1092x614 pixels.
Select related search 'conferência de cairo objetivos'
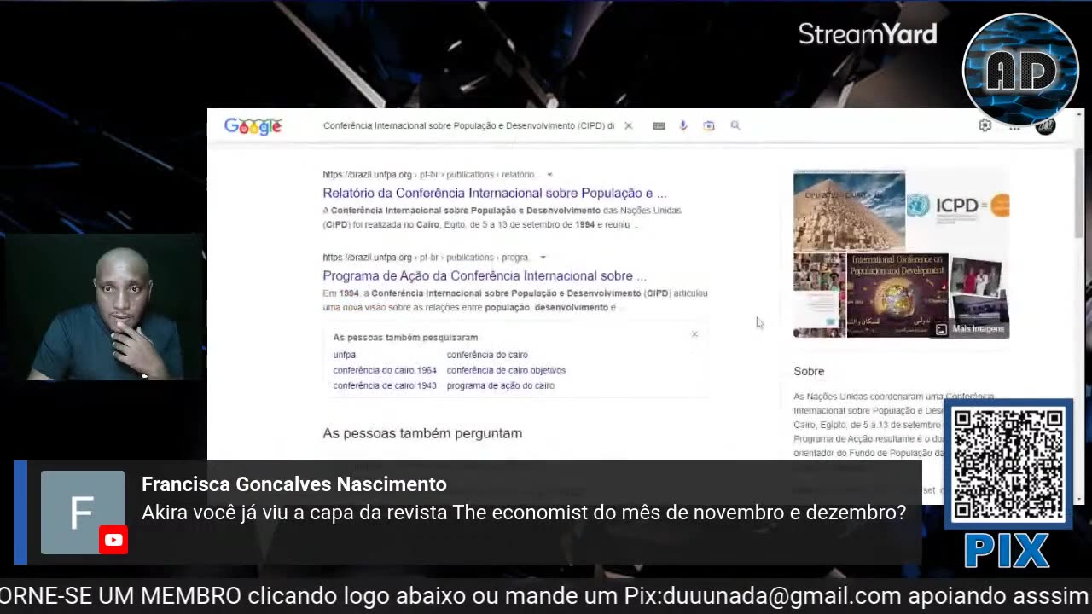[506, 370]
